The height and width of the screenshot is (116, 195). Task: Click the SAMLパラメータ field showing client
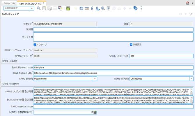(x=65, y=56)
